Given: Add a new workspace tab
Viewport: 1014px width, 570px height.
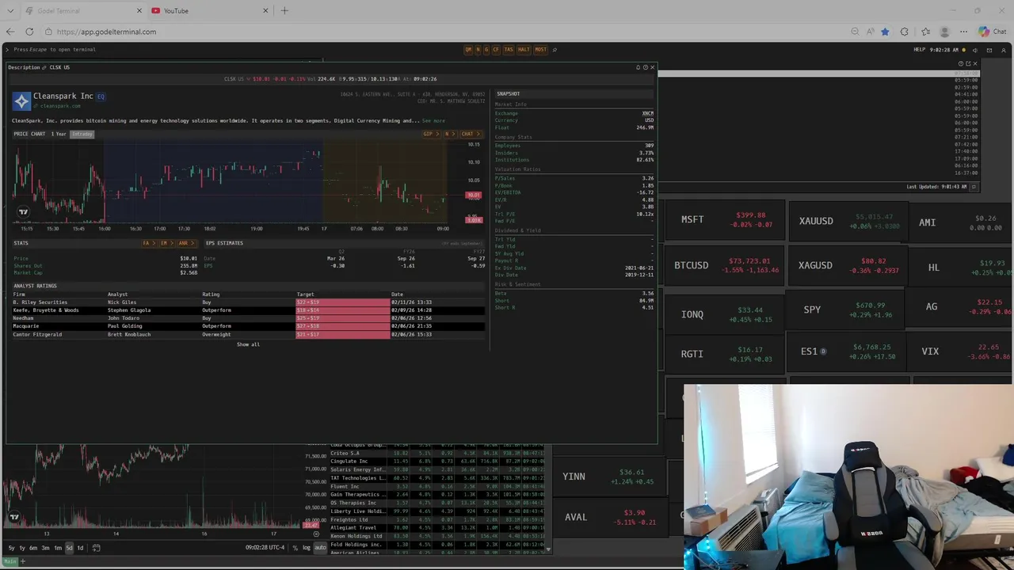Looking at the screenshot, I should tap(23, 561).
